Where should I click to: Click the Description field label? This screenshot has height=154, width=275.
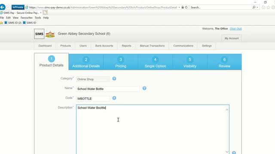point(65,107)
